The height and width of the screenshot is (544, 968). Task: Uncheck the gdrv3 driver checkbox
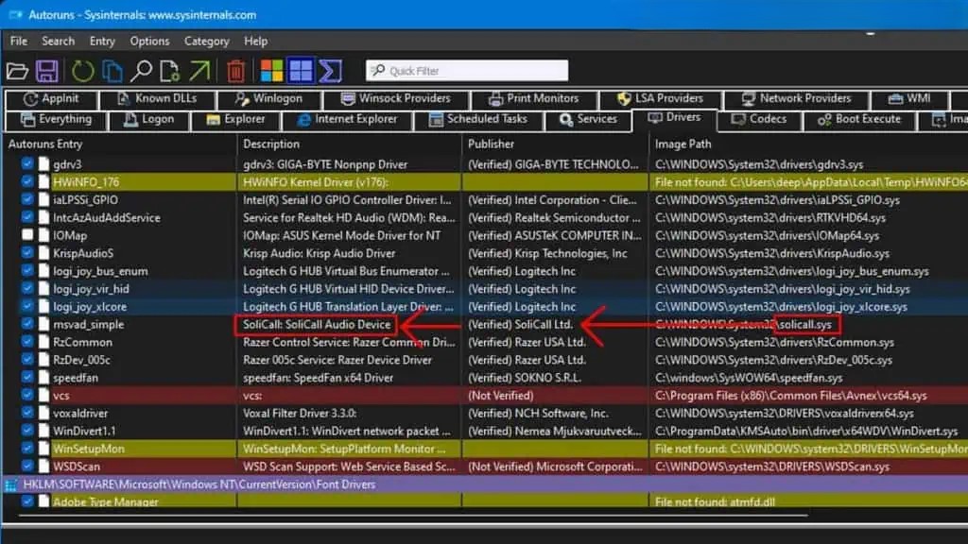27,164
